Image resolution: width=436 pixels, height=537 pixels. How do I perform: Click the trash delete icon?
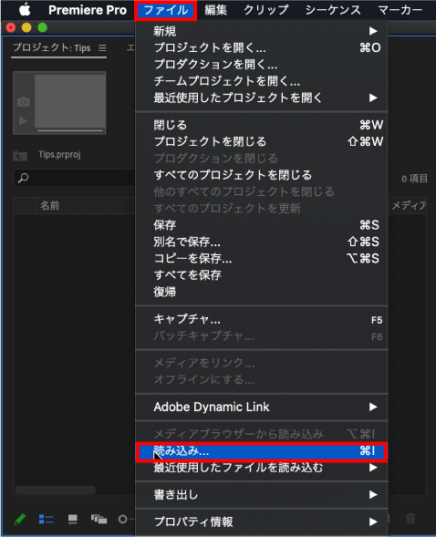pos(410,519)
